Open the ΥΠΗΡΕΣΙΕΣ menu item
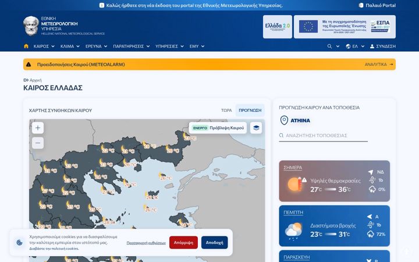The image size is (419, 262). (x=169, y=46)
